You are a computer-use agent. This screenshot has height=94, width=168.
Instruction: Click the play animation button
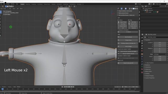click(x=70, y=87)
